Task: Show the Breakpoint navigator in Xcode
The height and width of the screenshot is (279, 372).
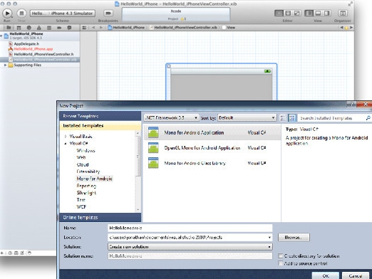Action: click(x=59, y=28)
